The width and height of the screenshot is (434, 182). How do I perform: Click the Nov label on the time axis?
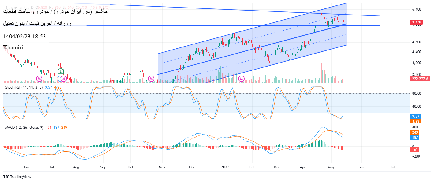(x=162, y=167)
